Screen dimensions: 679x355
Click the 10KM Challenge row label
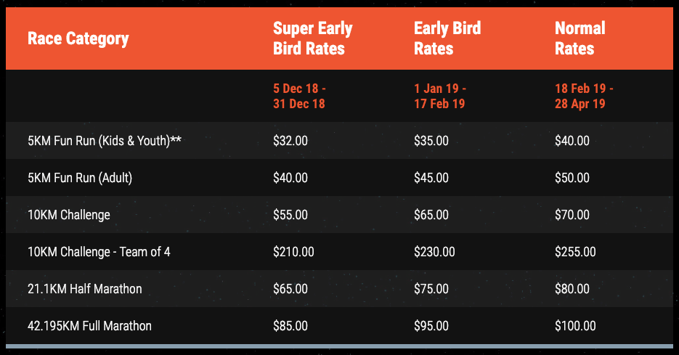(x=69, y=215)
